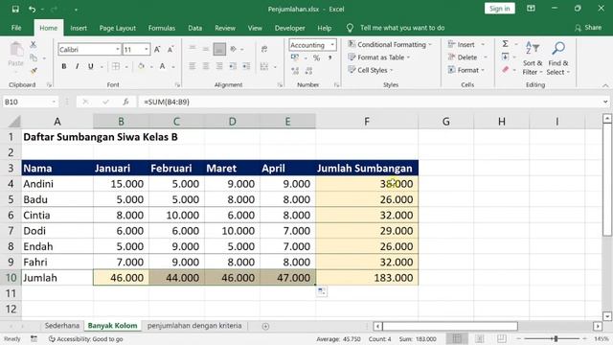Open the Sederhana sheet tab
613x345 pixels.
pyautogui.click(x=61, y=326)
